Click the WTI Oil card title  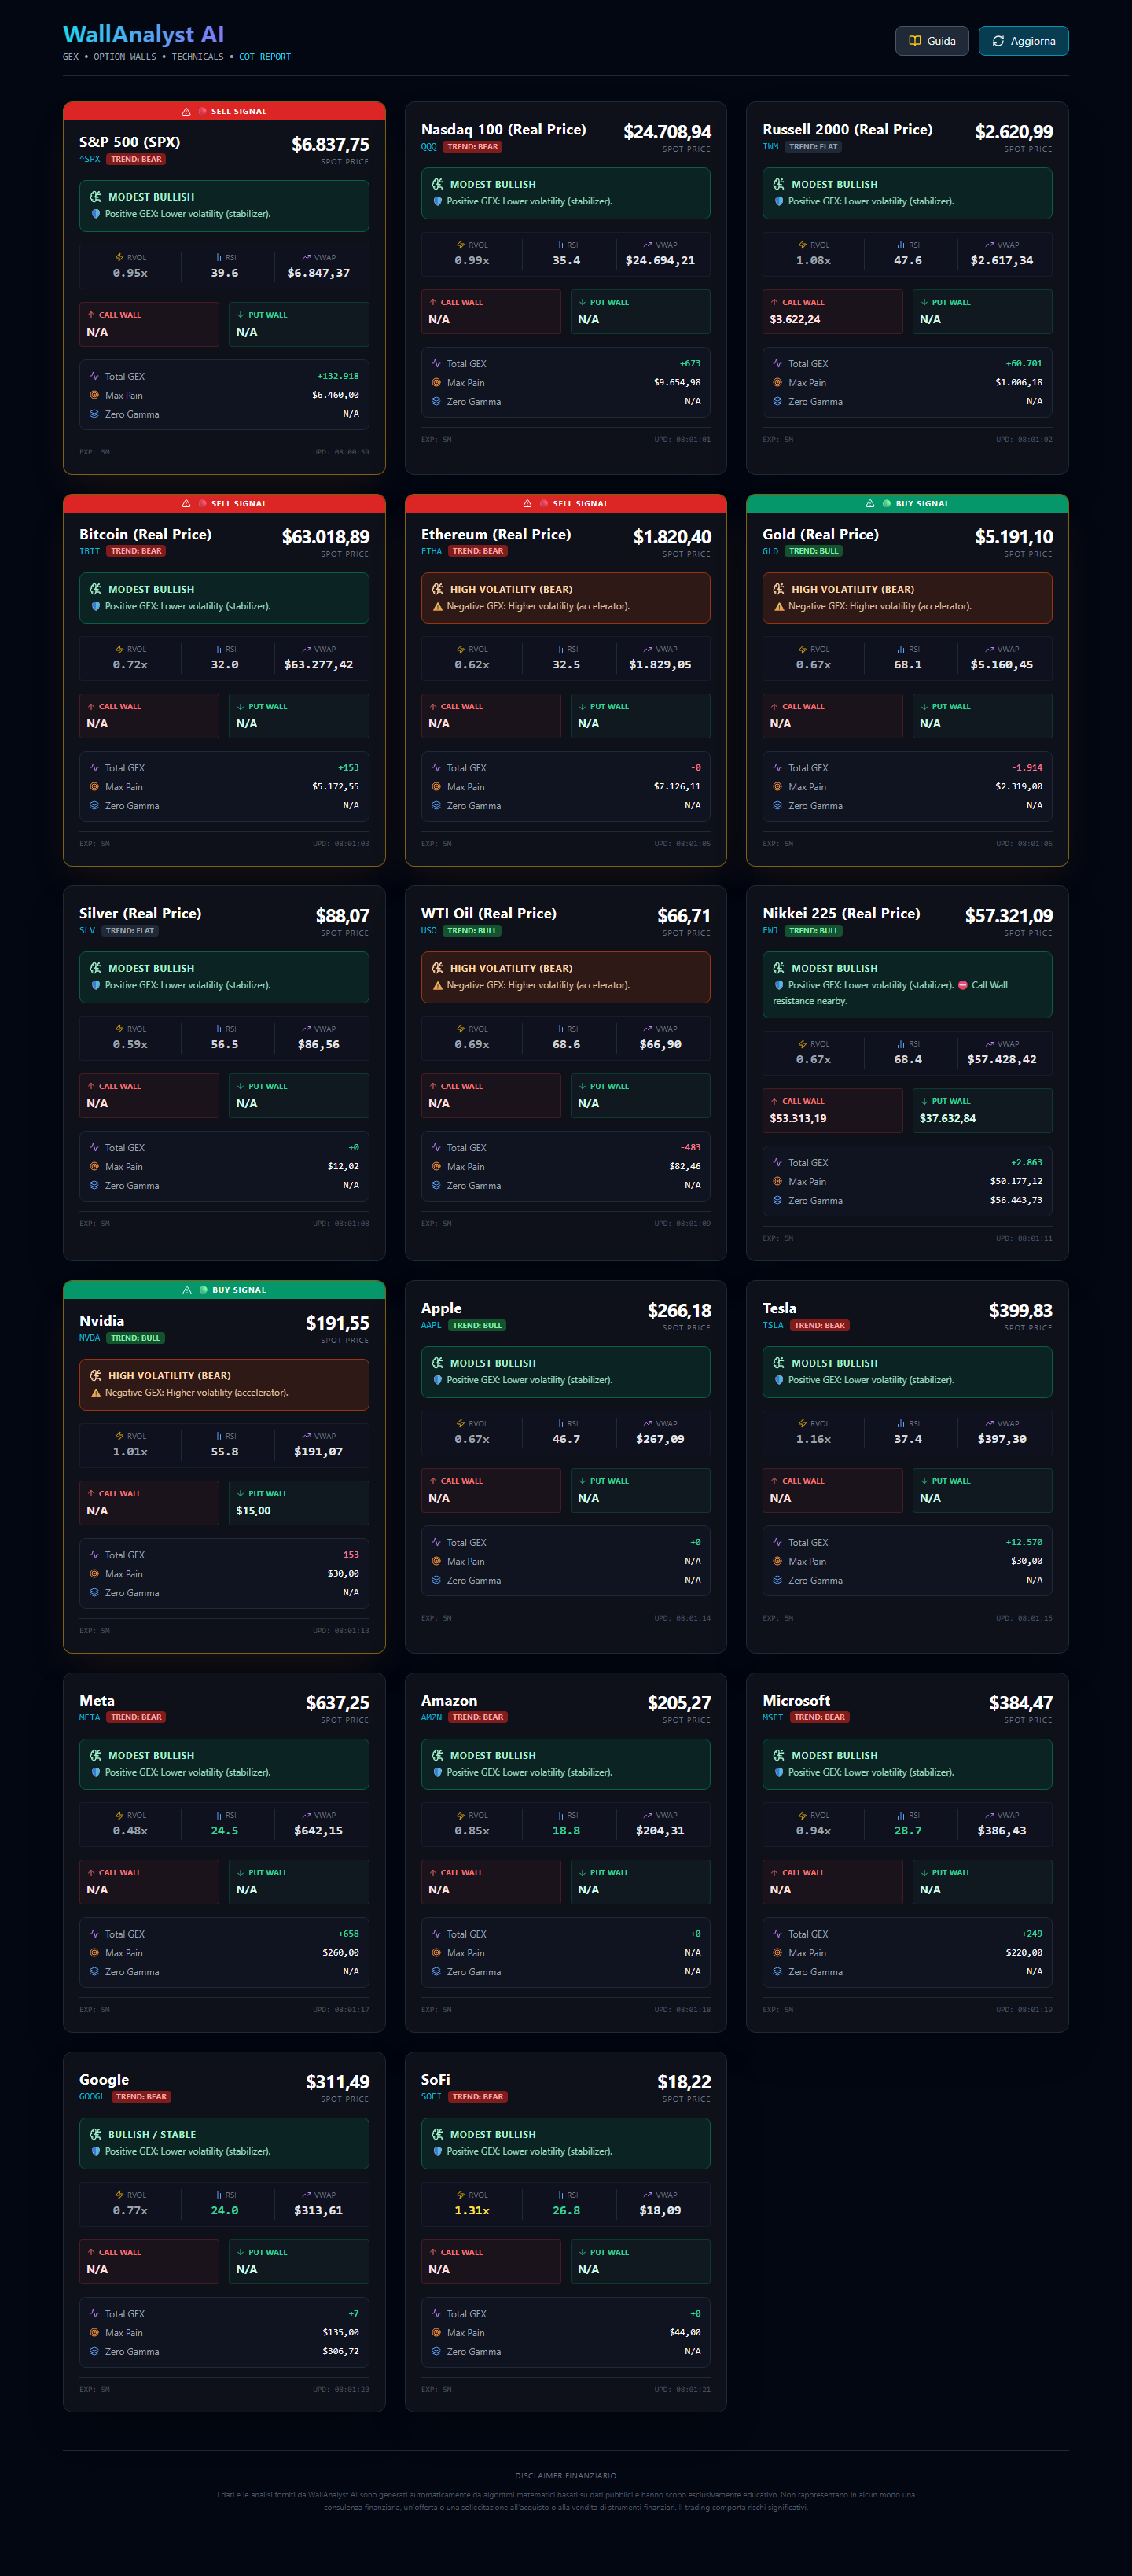pyautogui.click(x=488, y=913)
